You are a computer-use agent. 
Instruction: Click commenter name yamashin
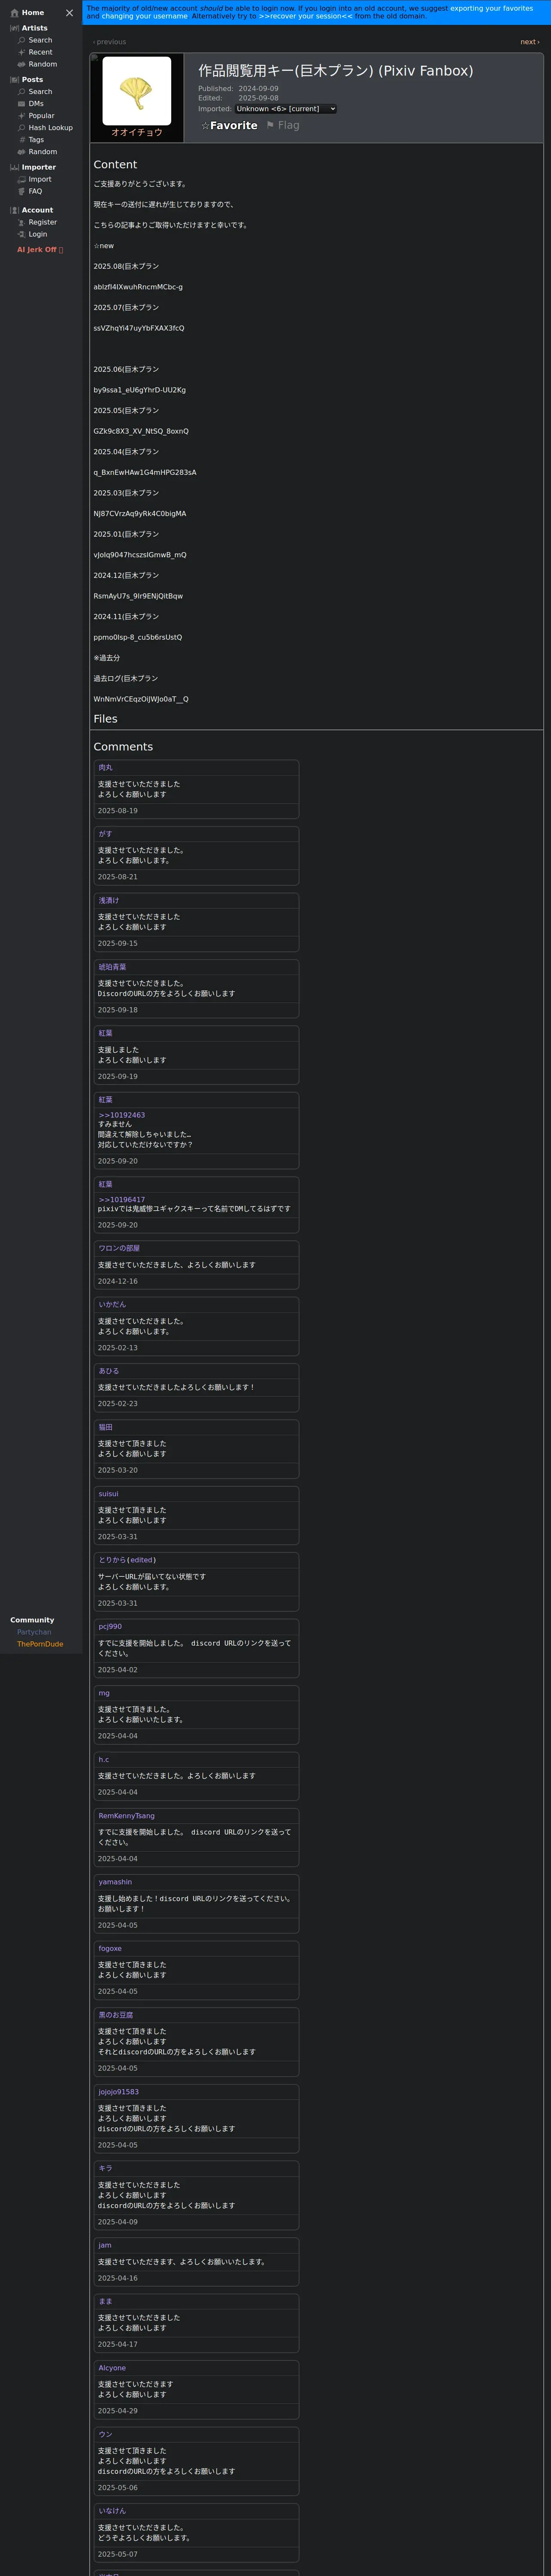(115, 1882)
